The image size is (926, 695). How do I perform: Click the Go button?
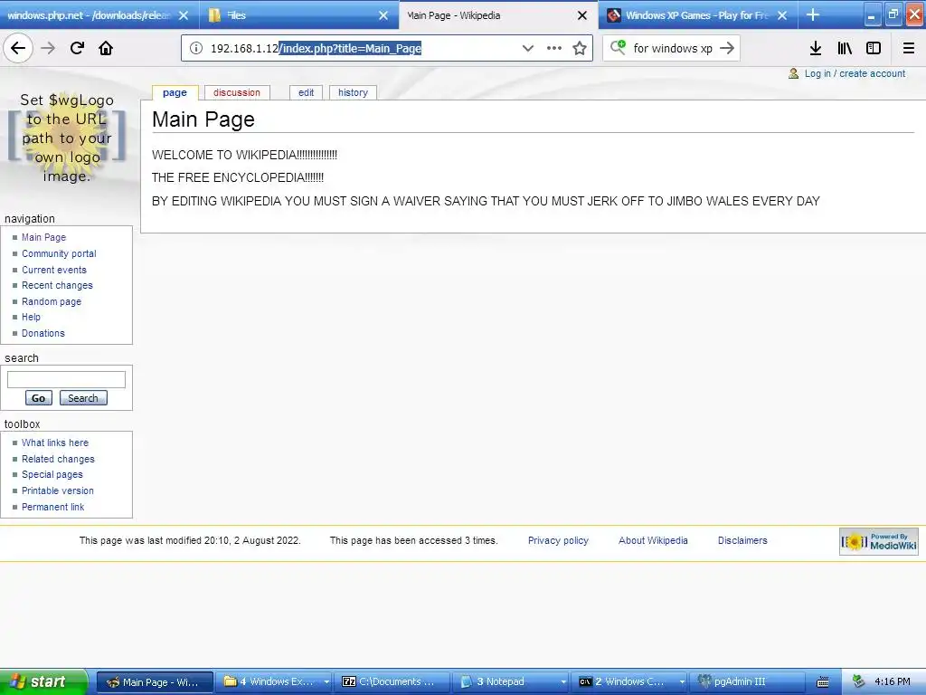coord(38,398)
